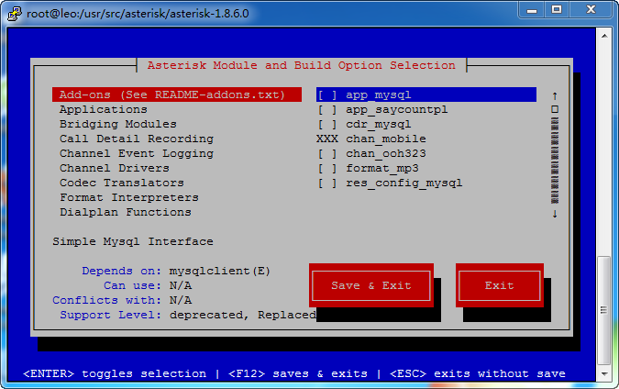
Task: Click the module list scroll position marker
Action: click(x=555, y=109)
